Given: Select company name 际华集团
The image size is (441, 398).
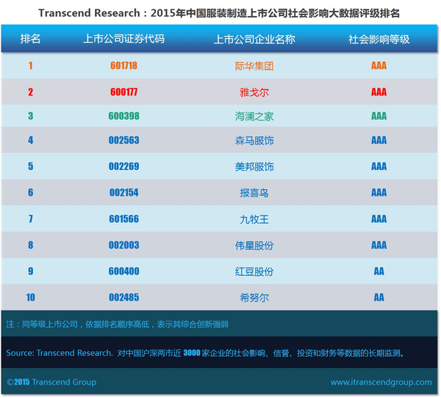Looking at the screenshot, I should (x=254, y=66).
